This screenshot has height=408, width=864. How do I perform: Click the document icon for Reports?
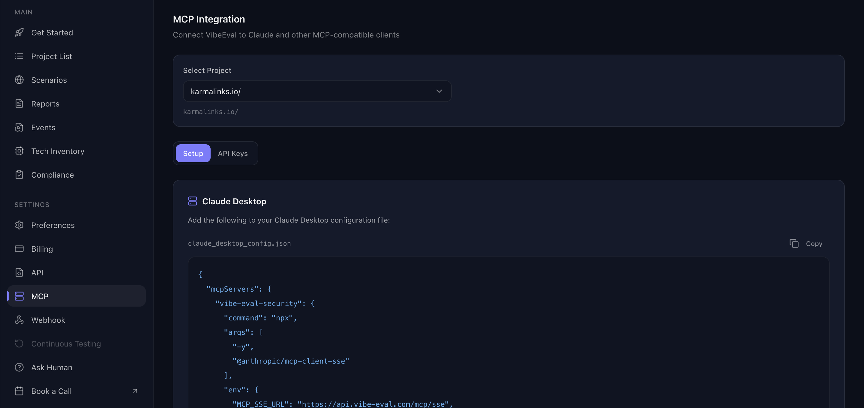(19, 104)
